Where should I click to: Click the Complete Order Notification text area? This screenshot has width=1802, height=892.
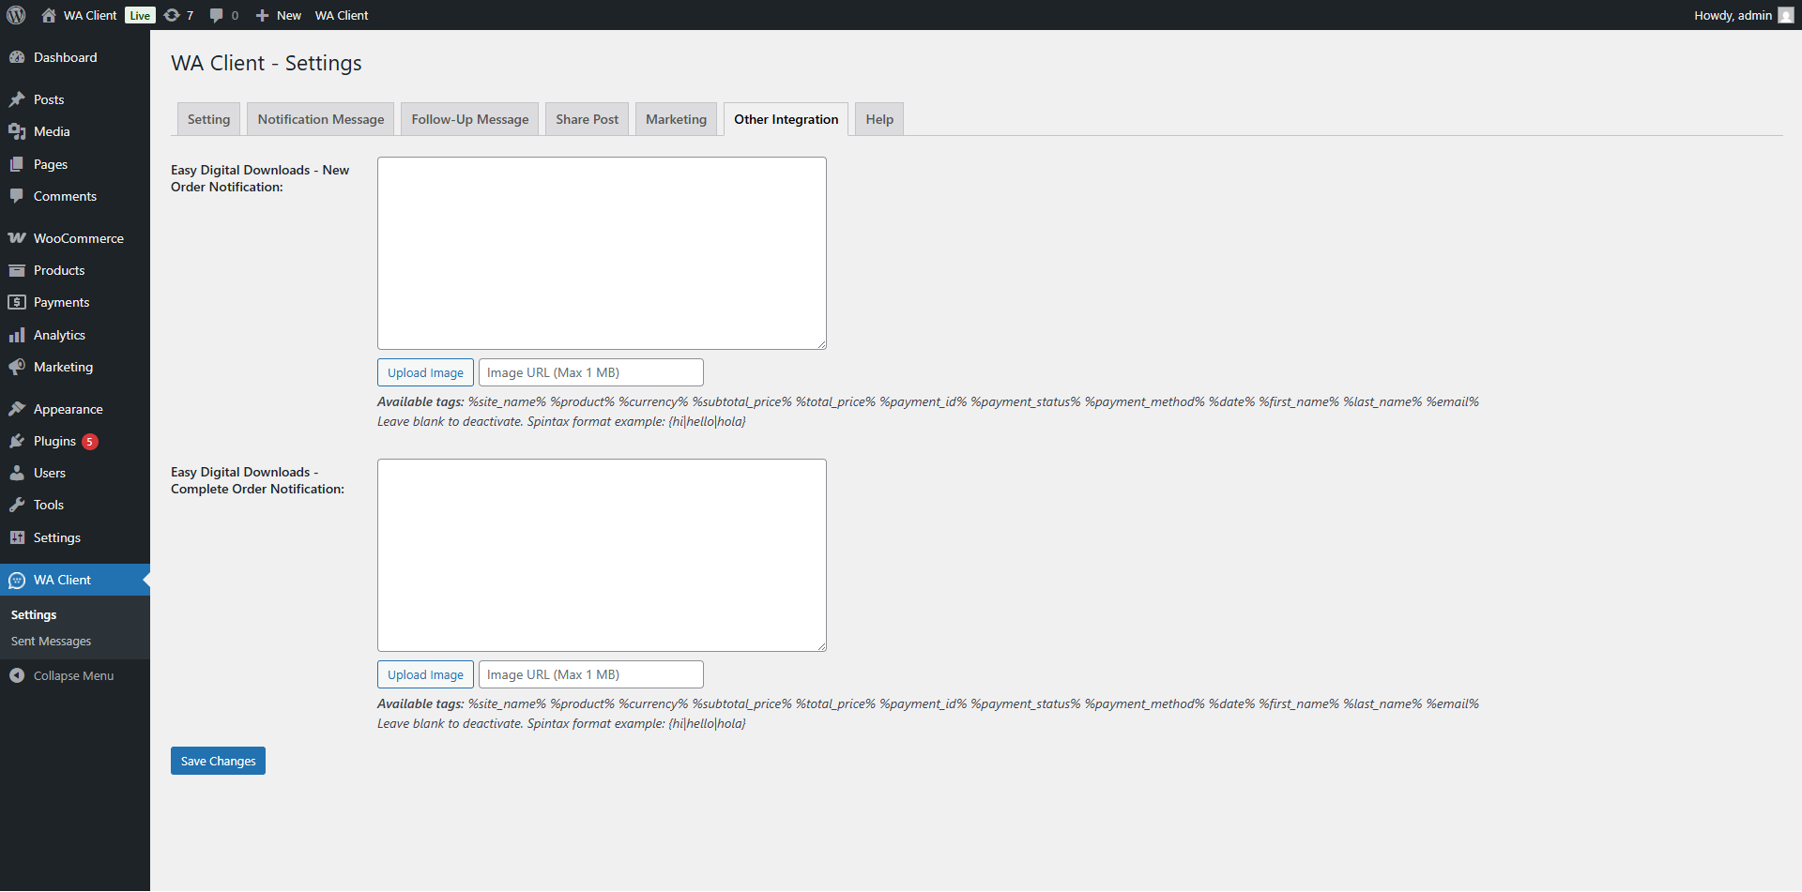pyautogui.click(x=602, y=554)
